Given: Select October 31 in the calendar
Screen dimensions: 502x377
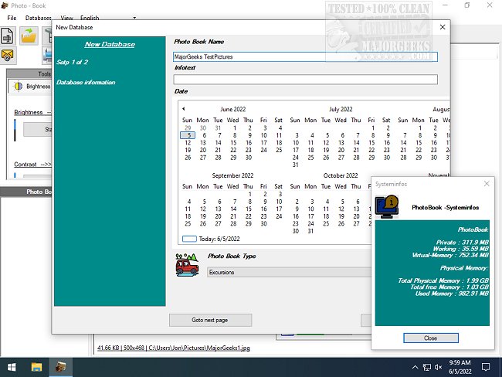Looking at the screenshot, I should [310, 231].
